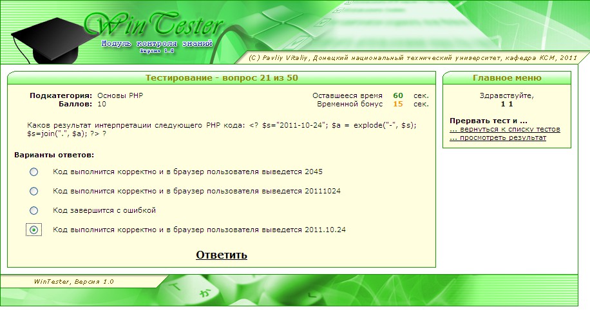Screen dimensions: 590x316
Task: Click the 'Подкатегория:' label
Action: tap(61, 95)
